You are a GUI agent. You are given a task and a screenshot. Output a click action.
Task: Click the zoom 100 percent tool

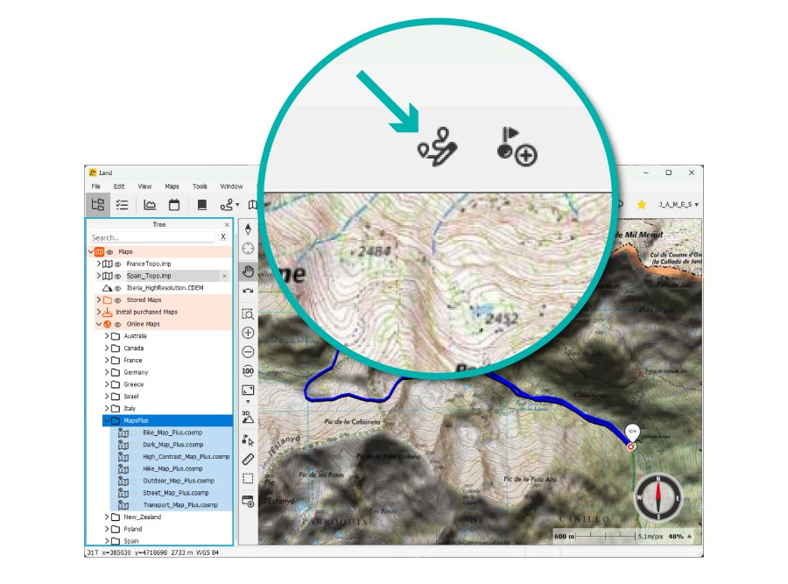point(248,371)
